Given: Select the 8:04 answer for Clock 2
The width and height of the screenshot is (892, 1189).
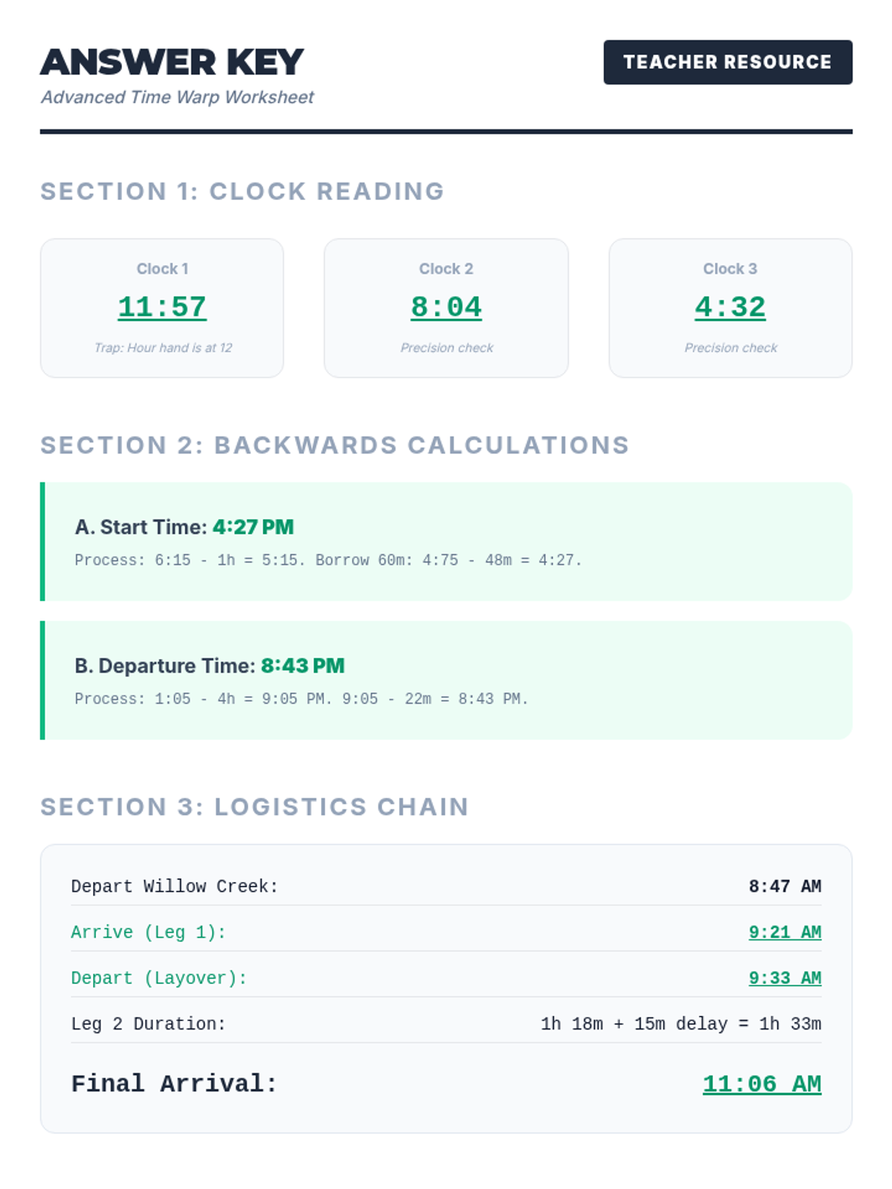Looking at the screenshot, I should (446, 307).
